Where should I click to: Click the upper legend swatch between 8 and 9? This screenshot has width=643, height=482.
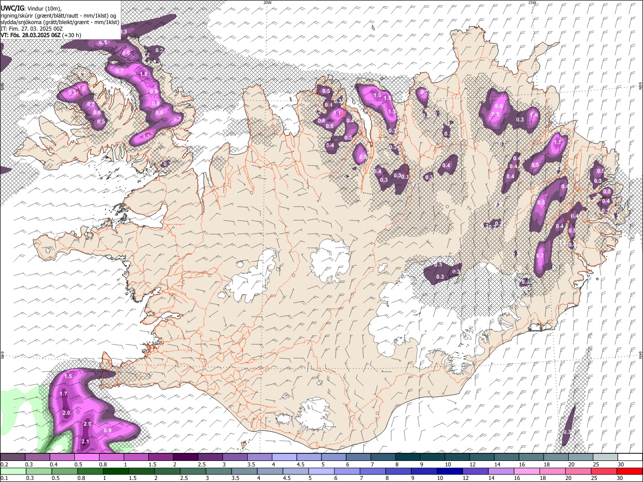point(407,457)
